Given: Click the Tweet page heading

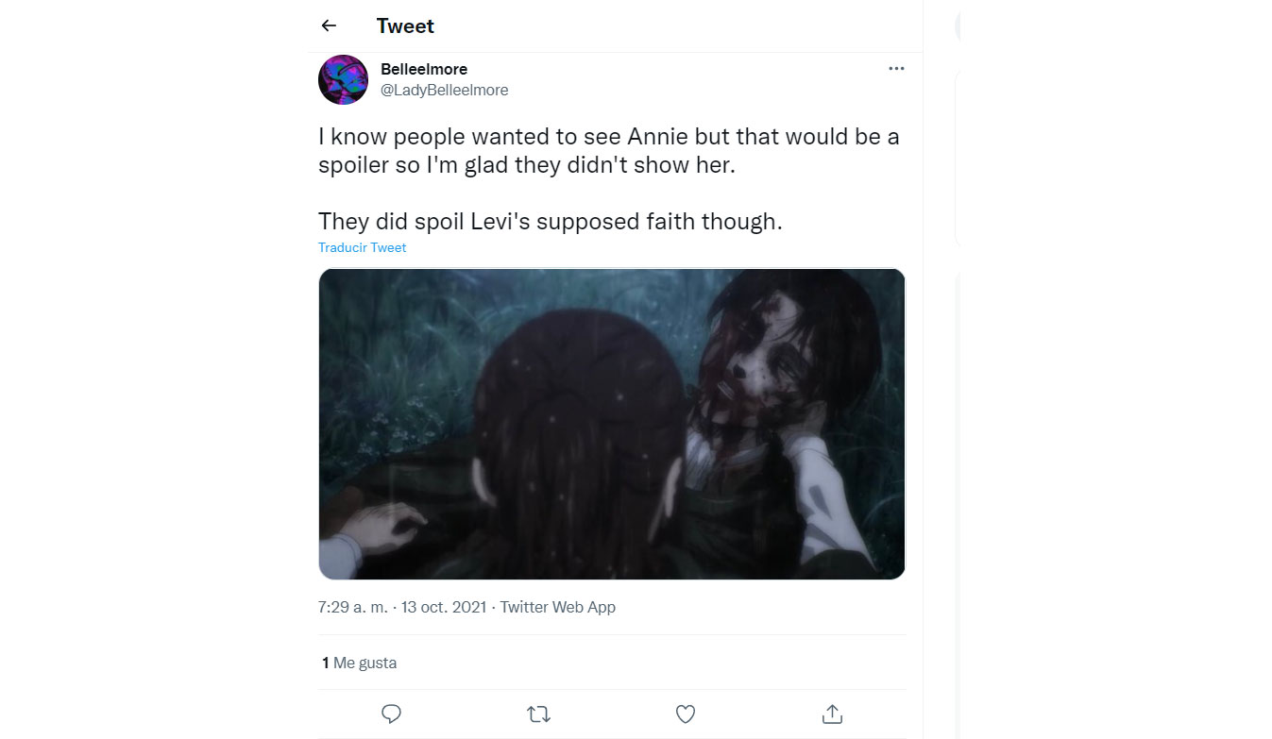Looking at the screenshot, I should tap(405, 26).
